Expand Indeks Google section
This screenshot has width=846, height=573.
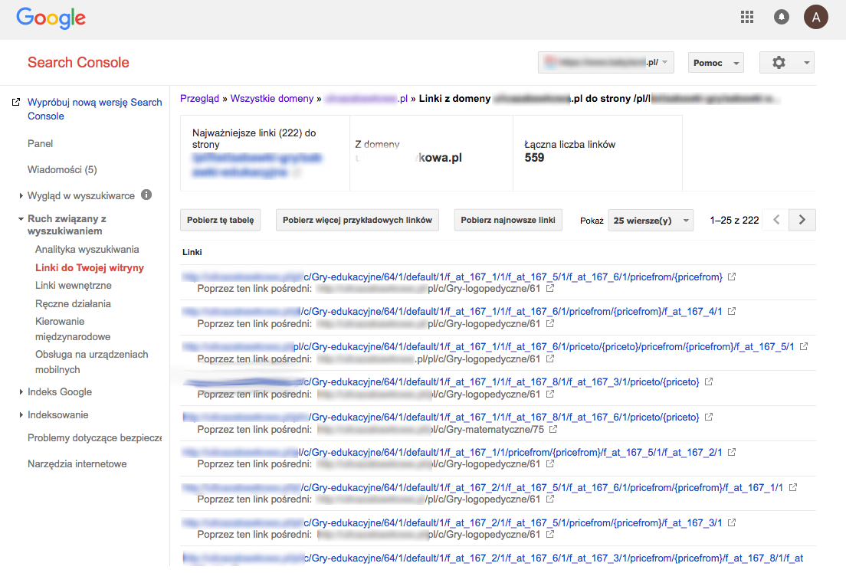[x=21, y=392]
